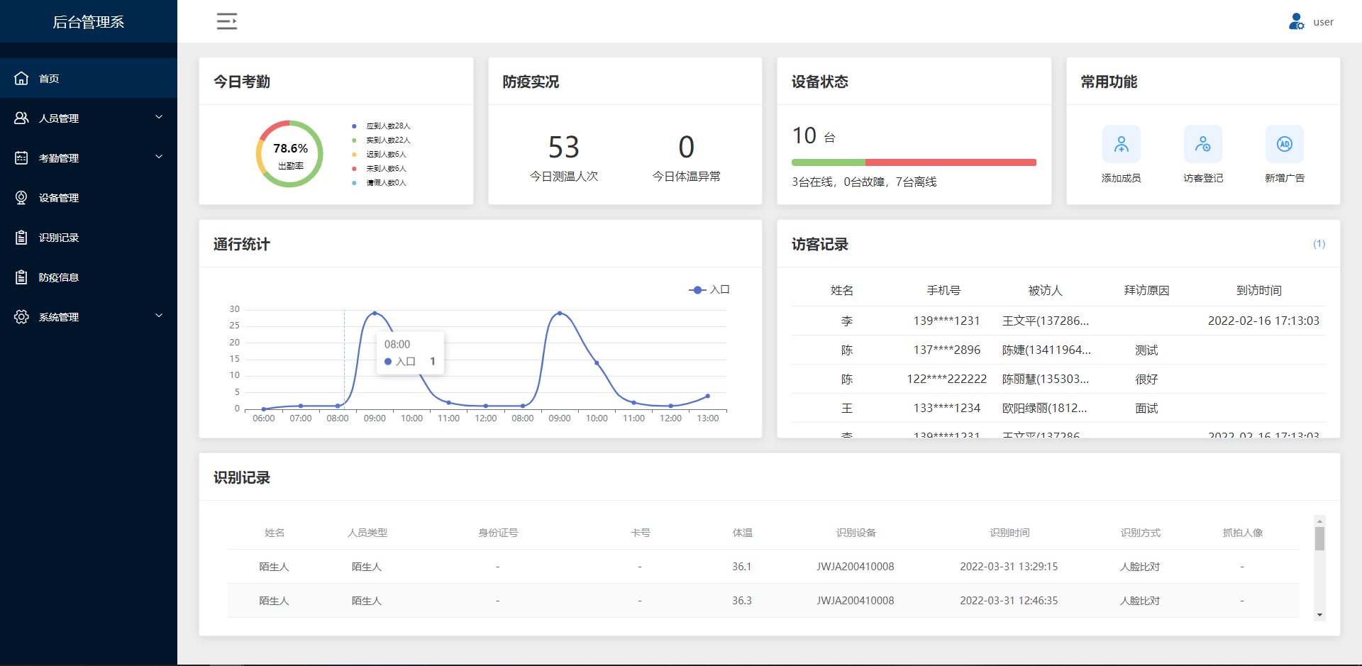
Task: Click temperature 36.1 cell
Action: (741, 567)
